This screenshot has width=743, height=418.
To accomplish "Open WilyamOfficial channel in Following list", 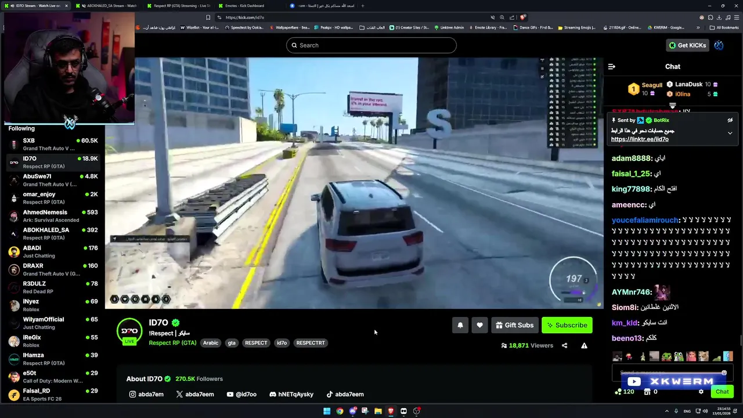I will 53,323.
